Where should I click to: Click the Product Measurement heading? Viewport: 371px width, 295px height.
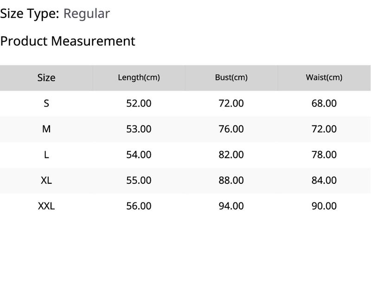(68, 41)
